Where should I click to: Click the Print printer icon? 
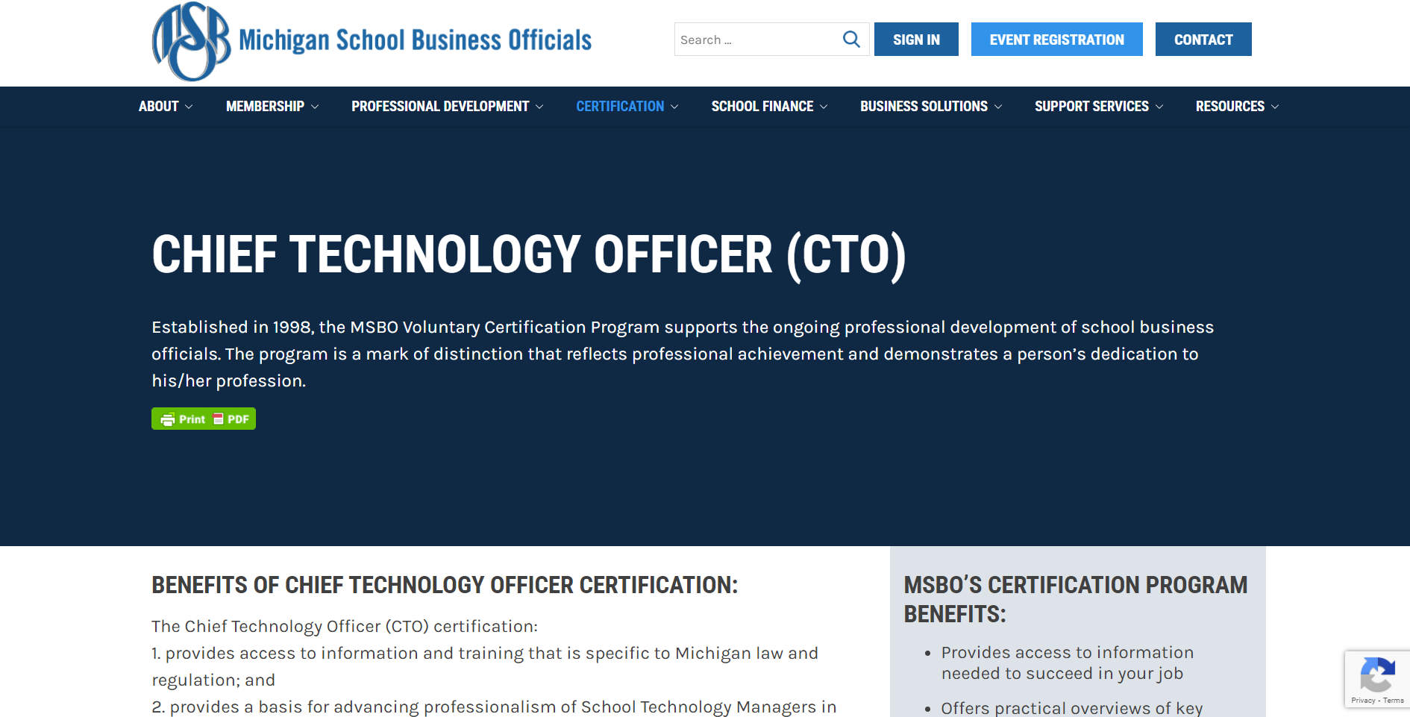168,419
